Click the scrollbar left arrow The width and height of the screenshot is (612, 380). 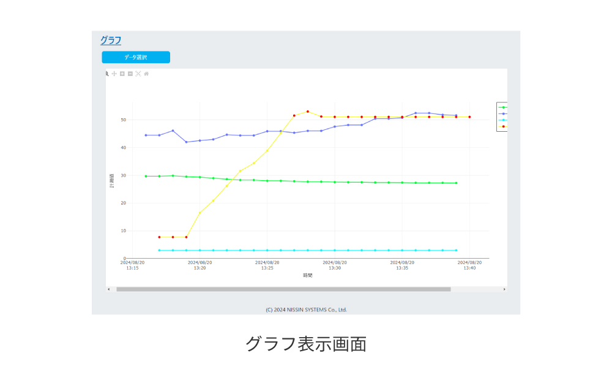coord(109,289)
